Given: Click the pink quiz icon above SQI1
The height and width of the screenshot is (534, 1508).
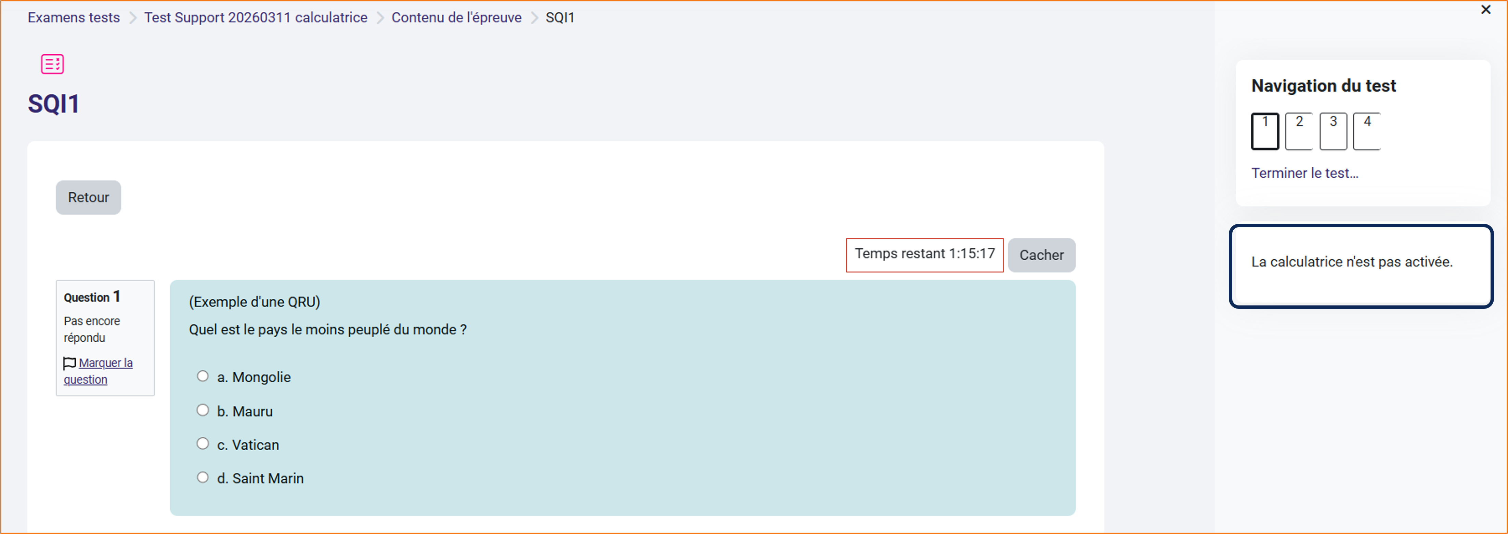Looking at the screenshot, I should click(52, 64).
